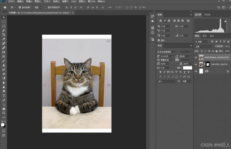Open the 图层 auto-select target dropdown in options bar
Viewport: 231px width, 149px height.
tap(38, 7)
